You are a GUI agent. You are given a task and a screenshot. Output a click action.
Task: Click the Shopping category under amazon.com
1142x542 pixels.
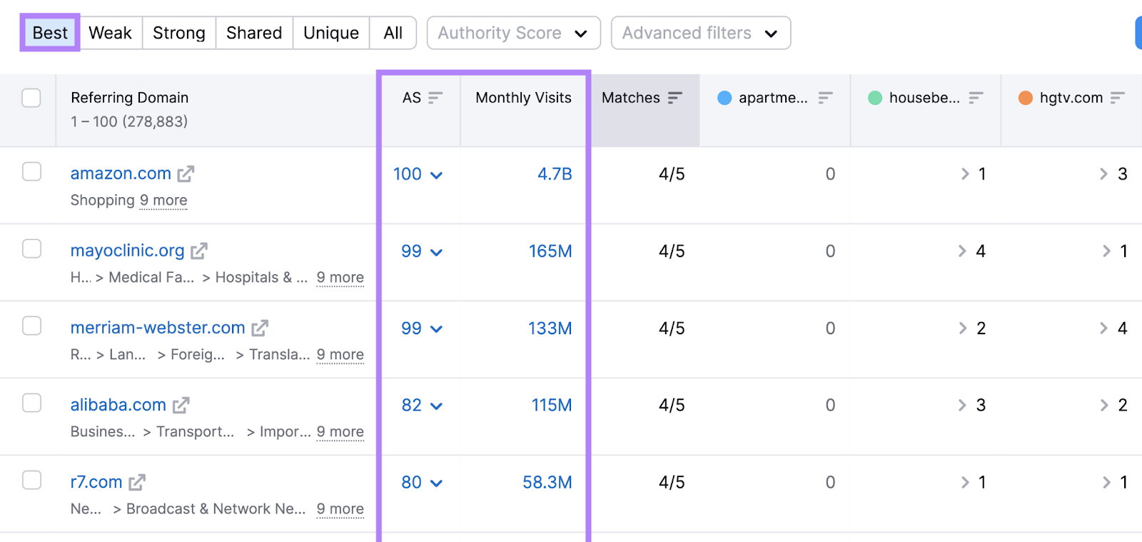pyautogui.click(x=102, y=201)
